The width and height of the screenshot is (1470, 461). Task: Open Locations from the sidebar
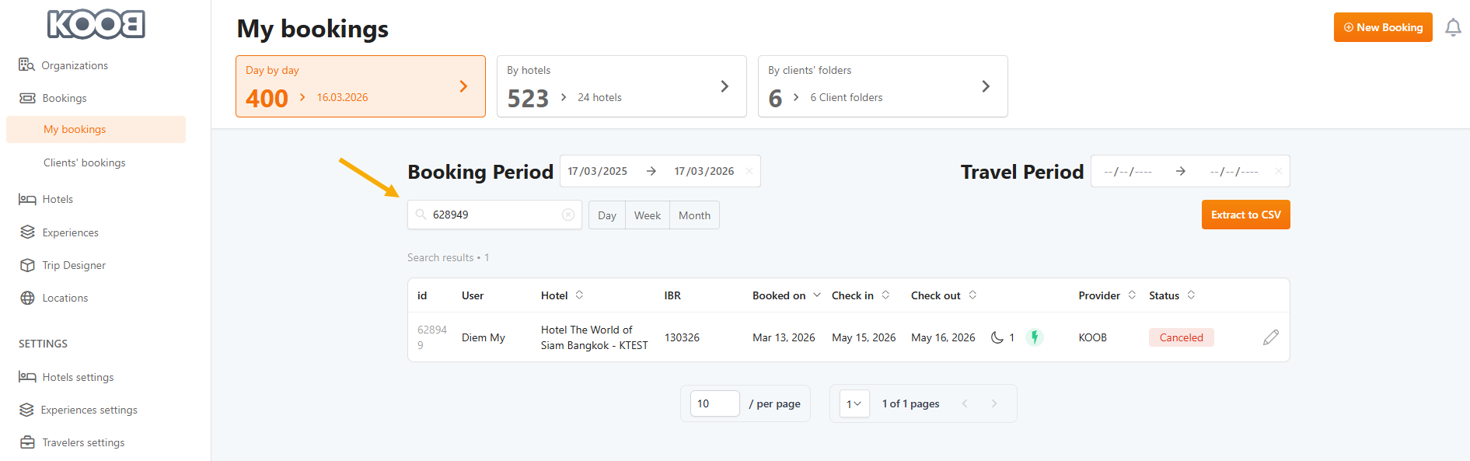[65, 298]
